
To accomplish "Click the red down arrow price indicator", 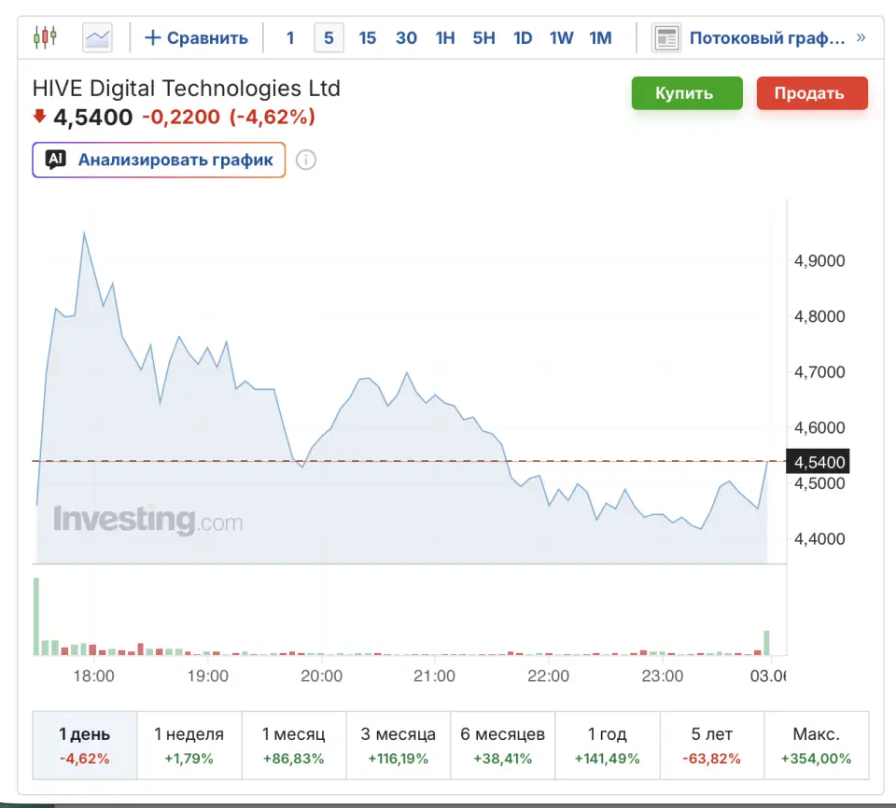I will click(39, 116).
